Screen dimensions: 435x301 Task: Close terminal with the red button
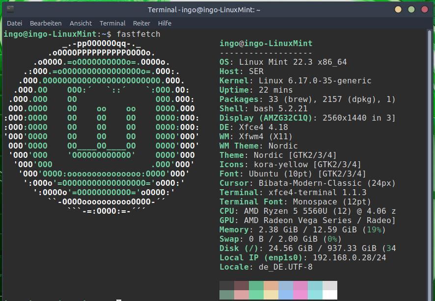click(x=425, y=10)
